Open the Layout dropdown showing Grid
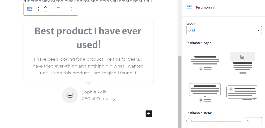The width and height of the screenshot is (265, 128). pyautogui.click(x=224, y=30)
